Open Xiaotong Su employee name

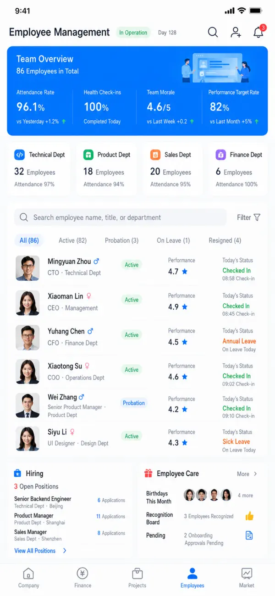point(65,366)
